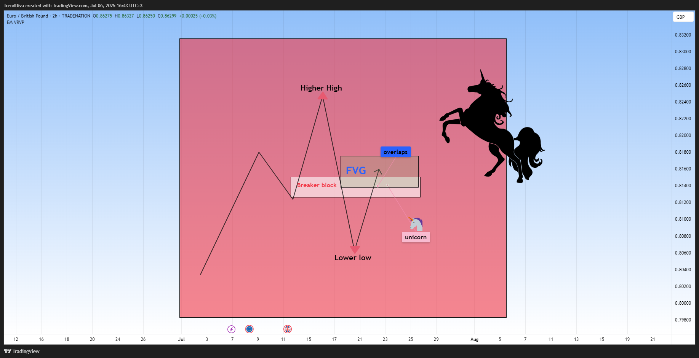
Task: Click the '19' date on time axis
Action: coord(627,339)
